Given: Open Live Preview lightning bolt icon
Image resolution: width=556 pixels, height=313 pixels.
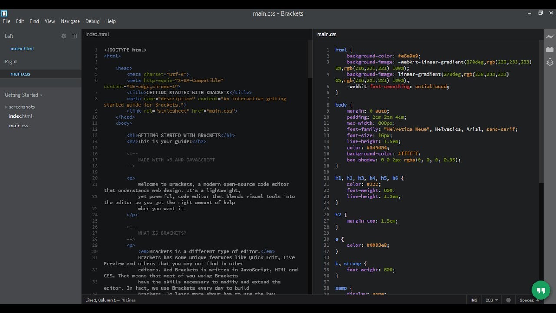Looking at the screenshot, I should click(x=550, y=37).
